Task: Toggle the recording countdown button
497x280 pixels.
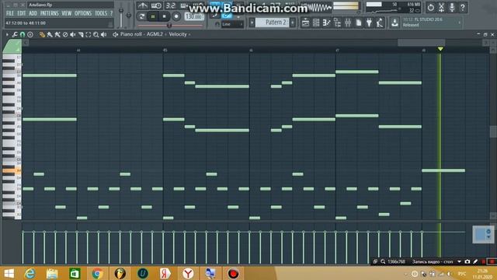Action: (x=171, y=5)
